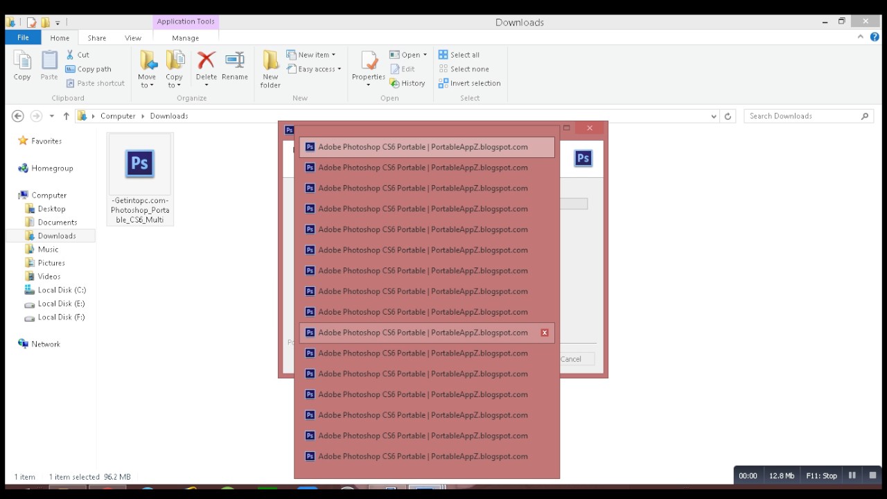Cut the selected item using the scissors icon
The width and height of the screenshot is (887, 499).
(78, 55)
